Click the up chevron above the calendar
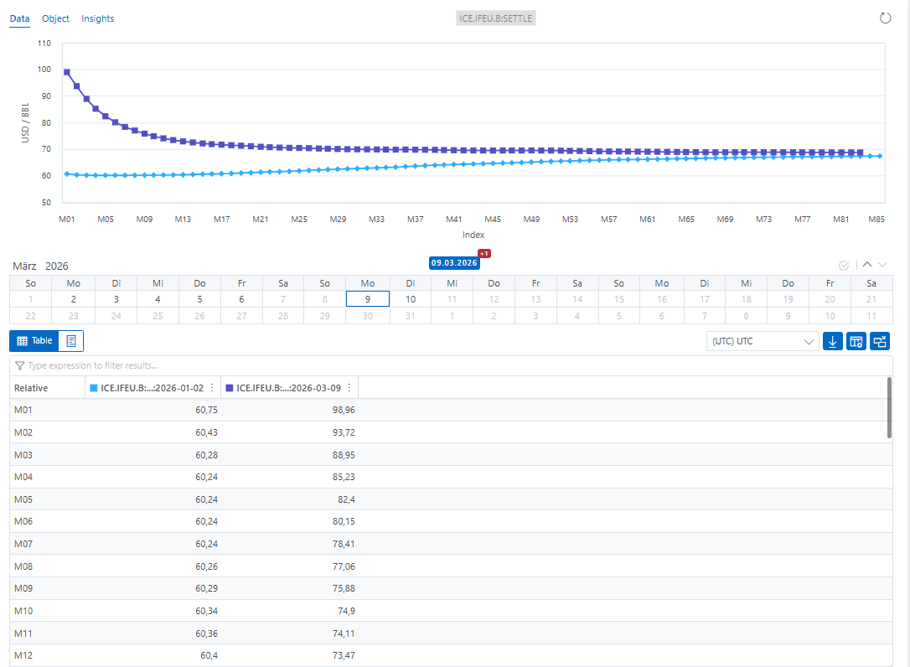 click(x=867, y=265)
